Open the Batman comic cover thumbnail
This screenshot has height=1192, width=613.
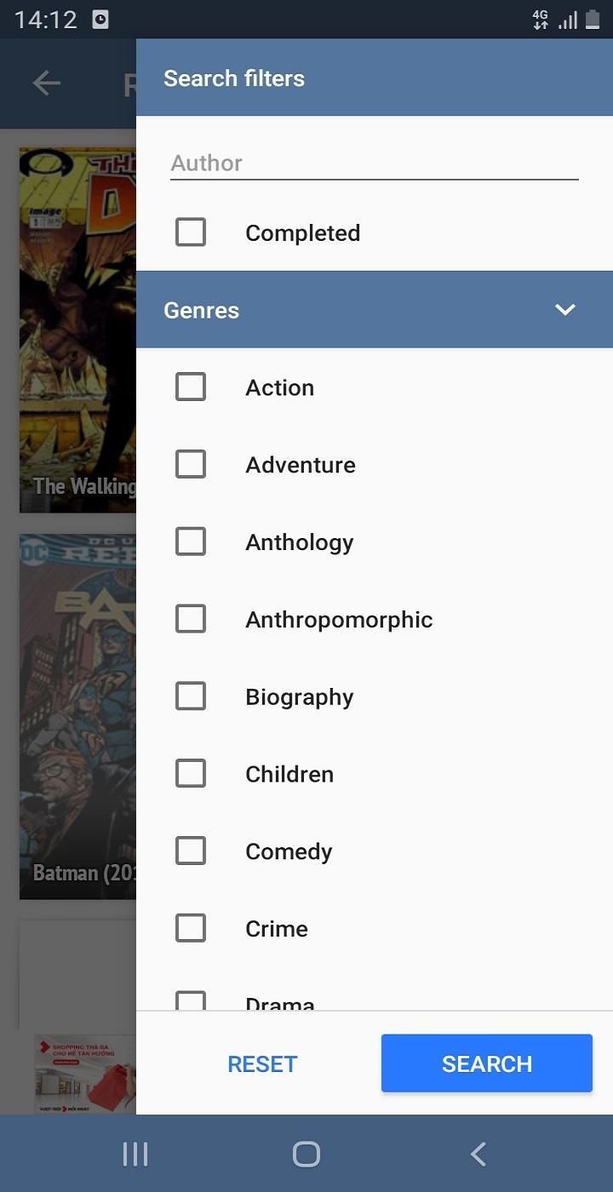pyautogui.click(x=77, y=717)
